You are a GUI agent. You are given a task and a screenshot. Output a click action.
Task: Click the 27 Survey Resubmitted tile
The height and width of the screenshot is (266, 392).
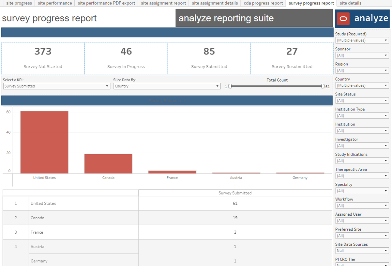tap(292, 58)
